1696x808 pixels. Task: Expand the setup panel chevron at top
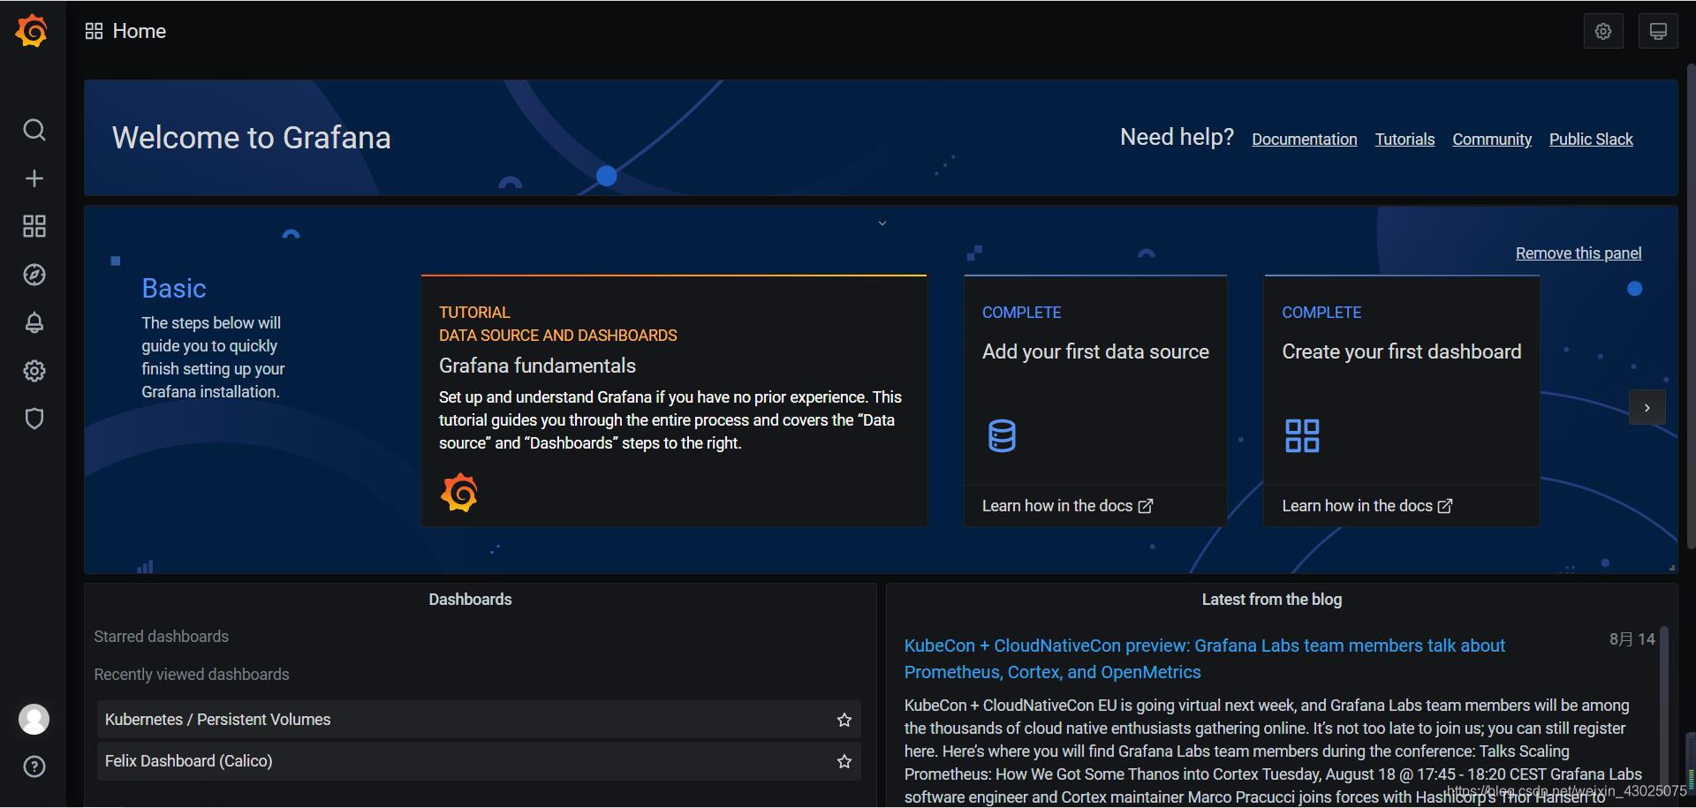click(882, 223)
